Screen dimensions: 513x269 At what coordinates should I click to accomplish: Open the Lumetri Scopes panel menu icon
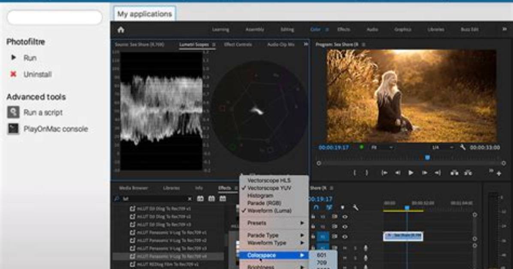point(214,45)
